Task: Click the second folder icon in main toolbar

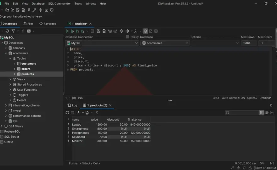Action: (12, 10)
